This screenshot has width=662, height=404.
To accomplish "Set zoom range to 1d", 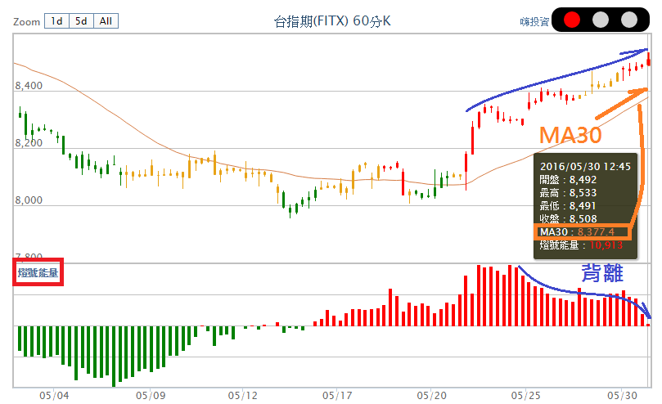I will (x=56, y=21).
